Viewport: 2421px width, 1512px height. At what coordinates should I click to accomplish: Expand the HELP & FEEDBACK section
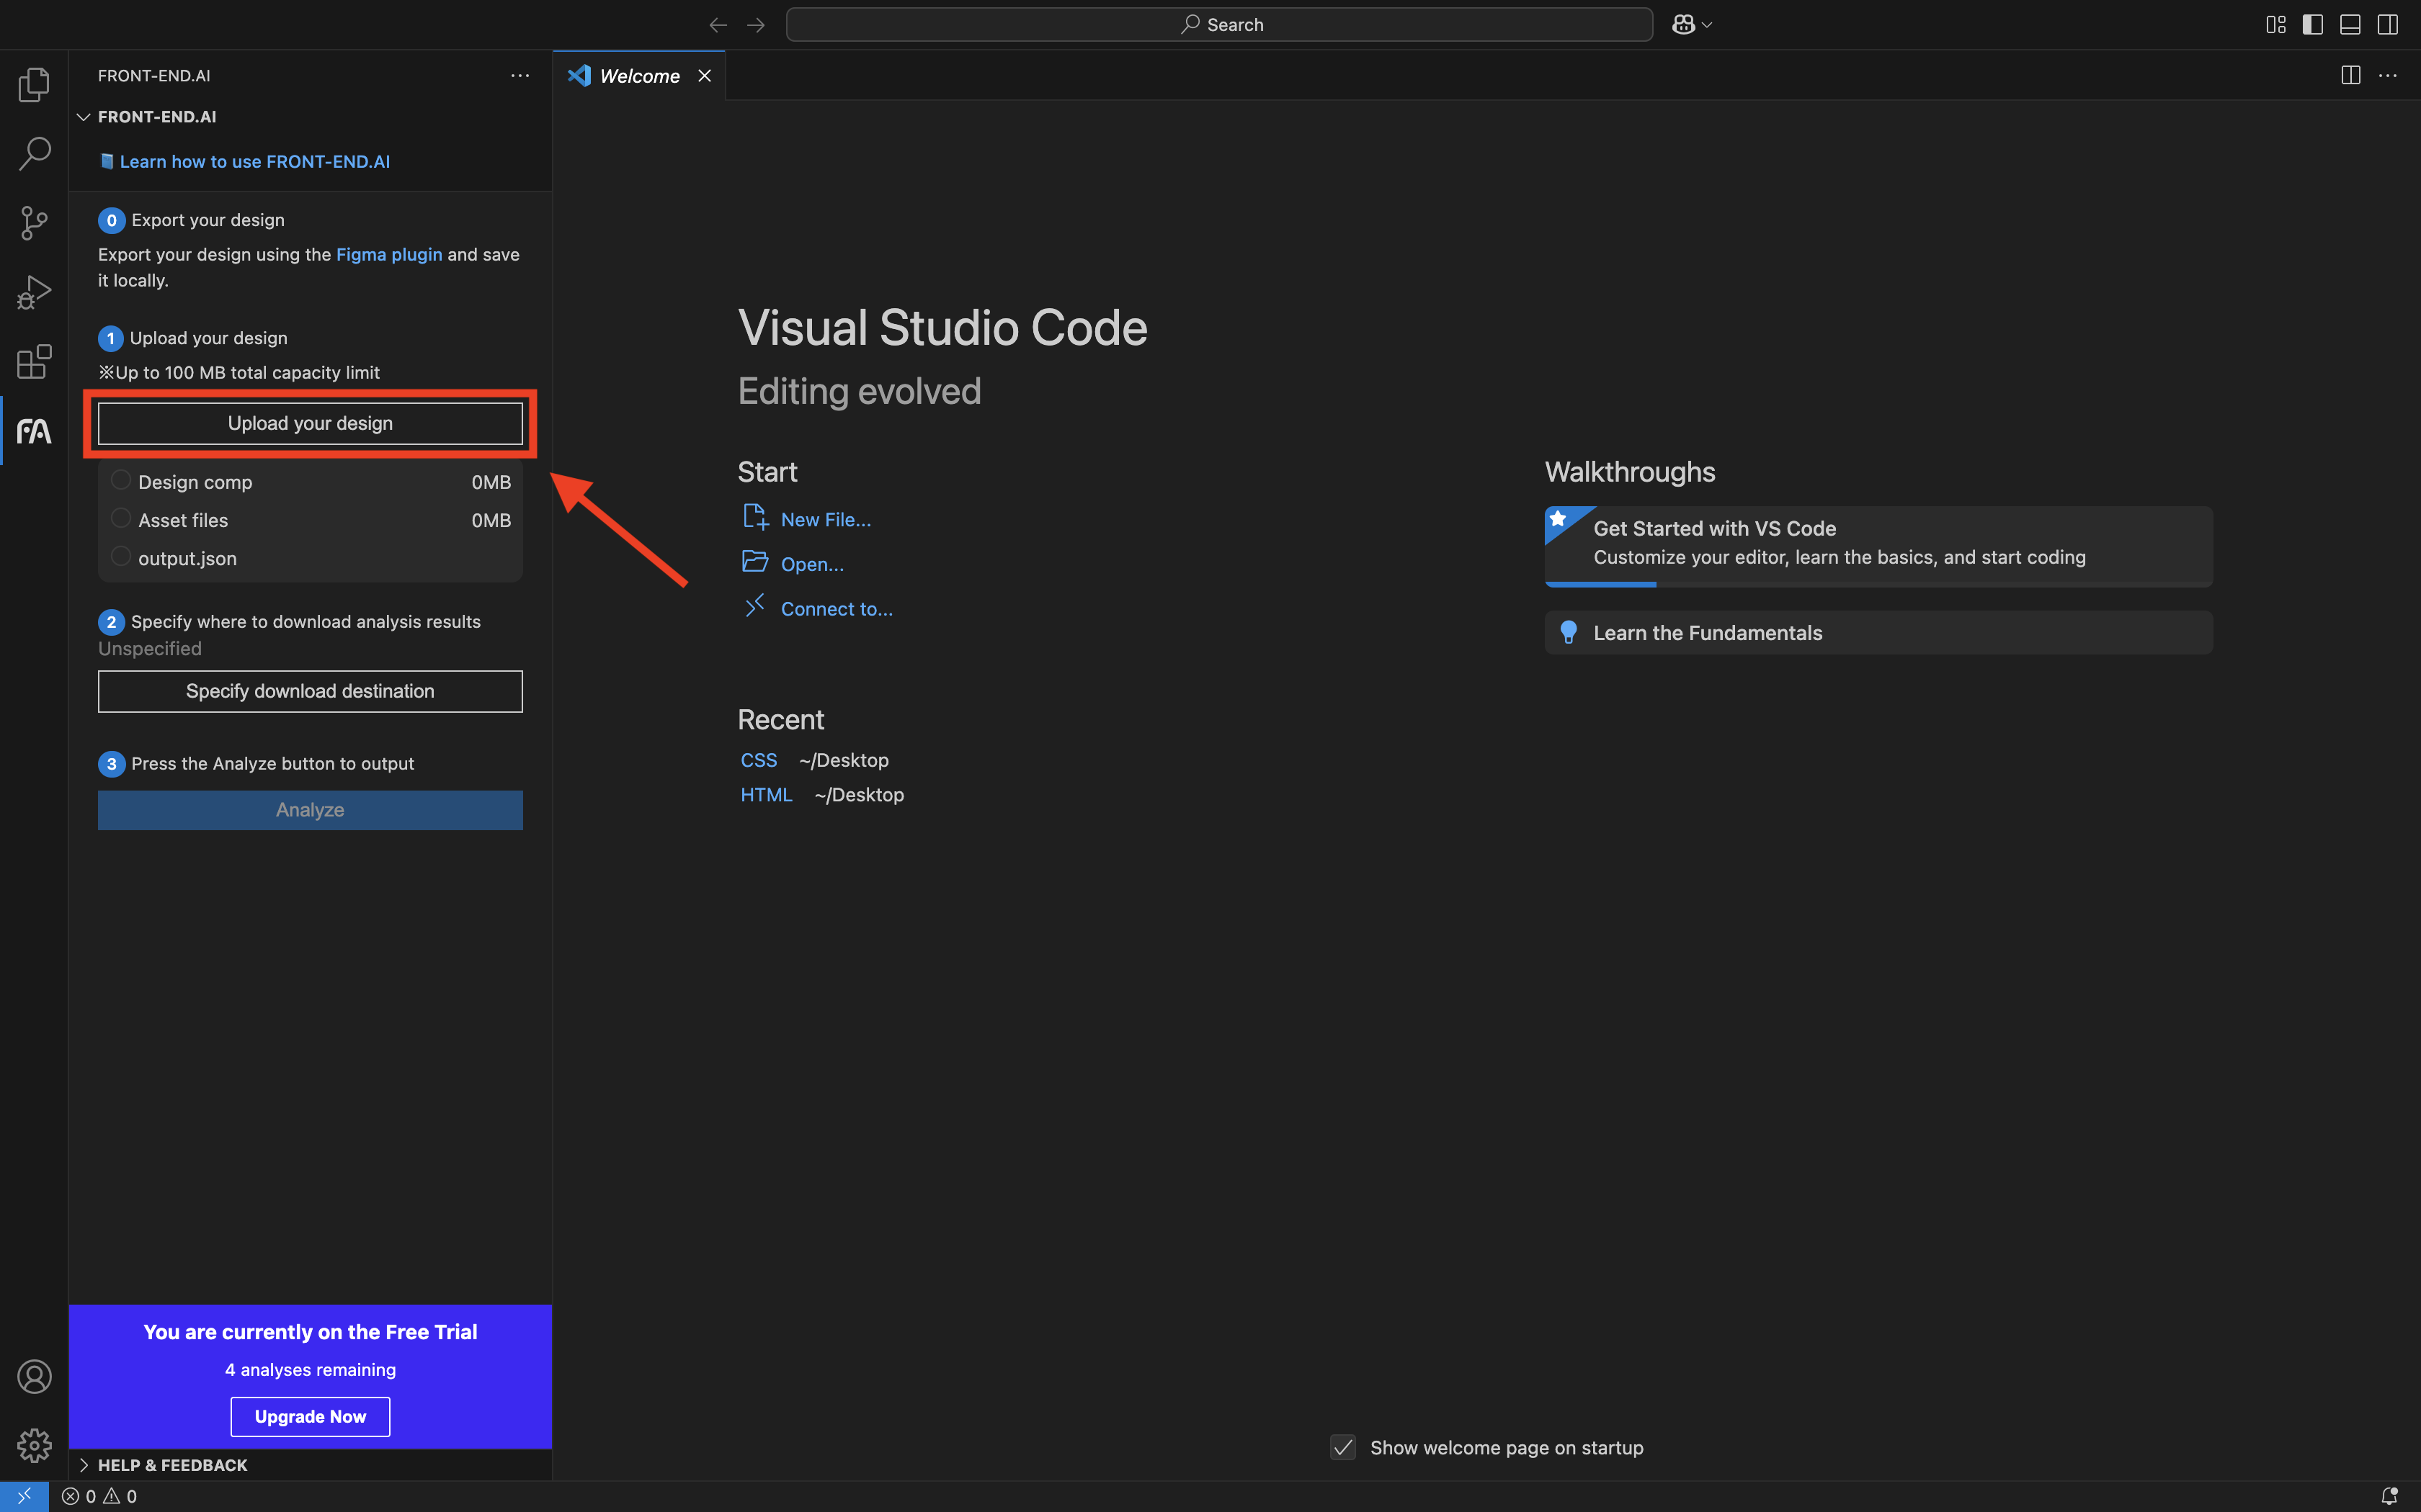[x=84, y=1465]
